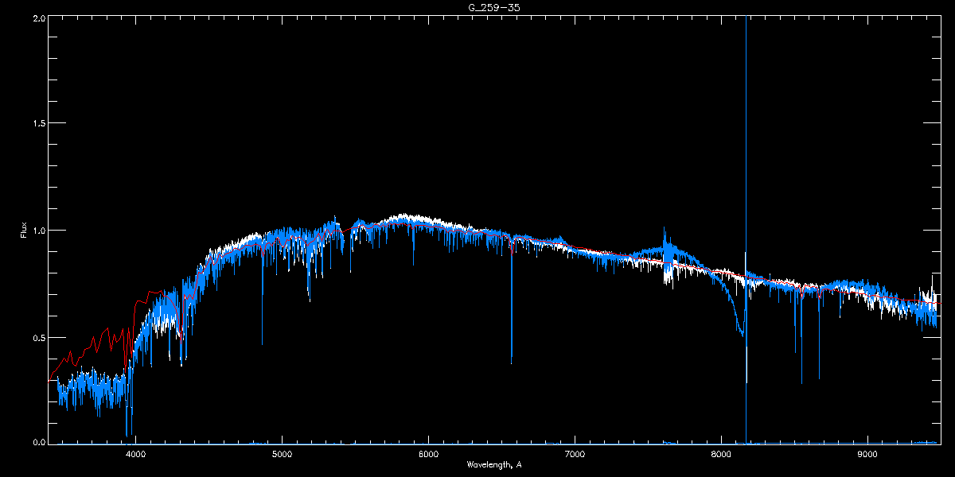Click the 0.0 flux tick label
The image size is (955, 477).
pyautogui.click(x=38, y=441)
